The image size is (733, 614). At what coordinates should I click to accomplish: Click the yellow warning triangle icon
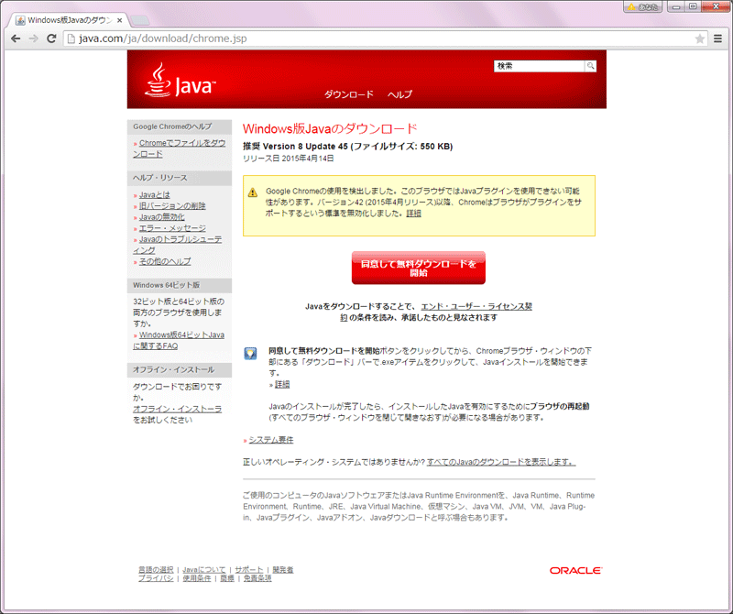click(x=253, y=192)
